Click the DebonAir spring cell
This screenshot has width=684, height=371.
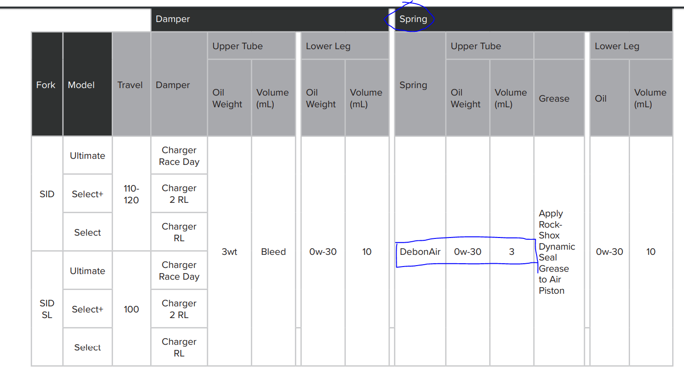tap(420, 252)
